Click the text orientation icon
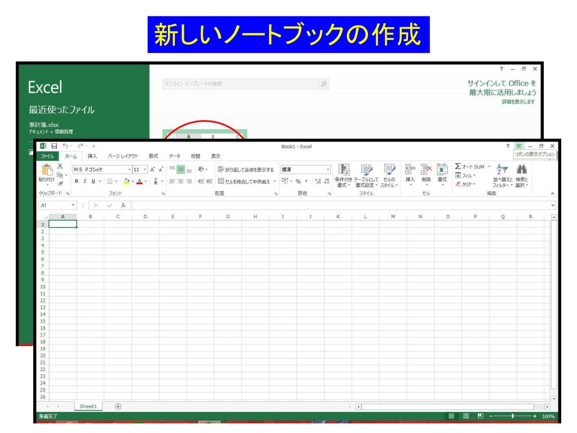Image resolution: width=577 pixels, height=433 pixels. click(x=201, y=169)
